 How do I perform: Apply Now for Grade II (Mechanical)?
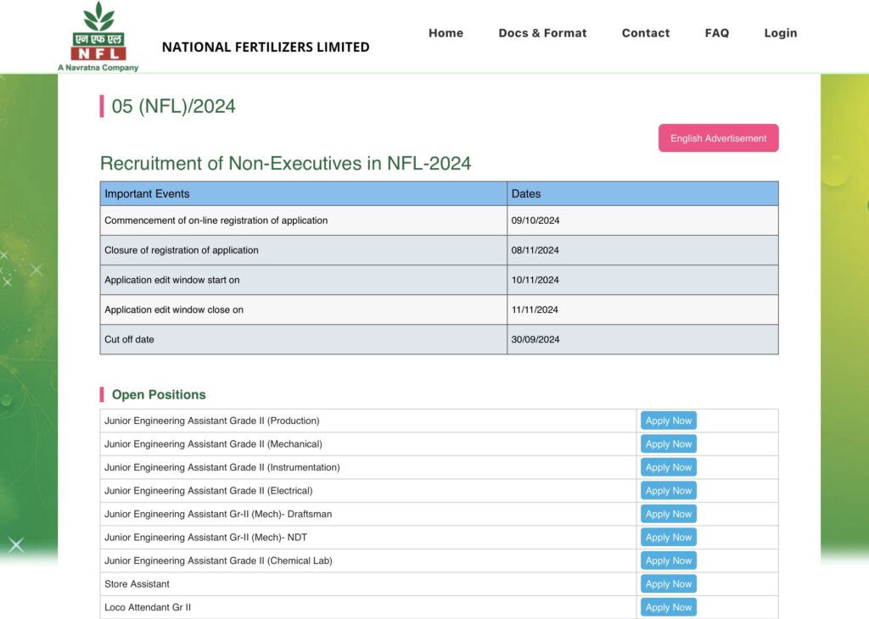click(669, 444)
